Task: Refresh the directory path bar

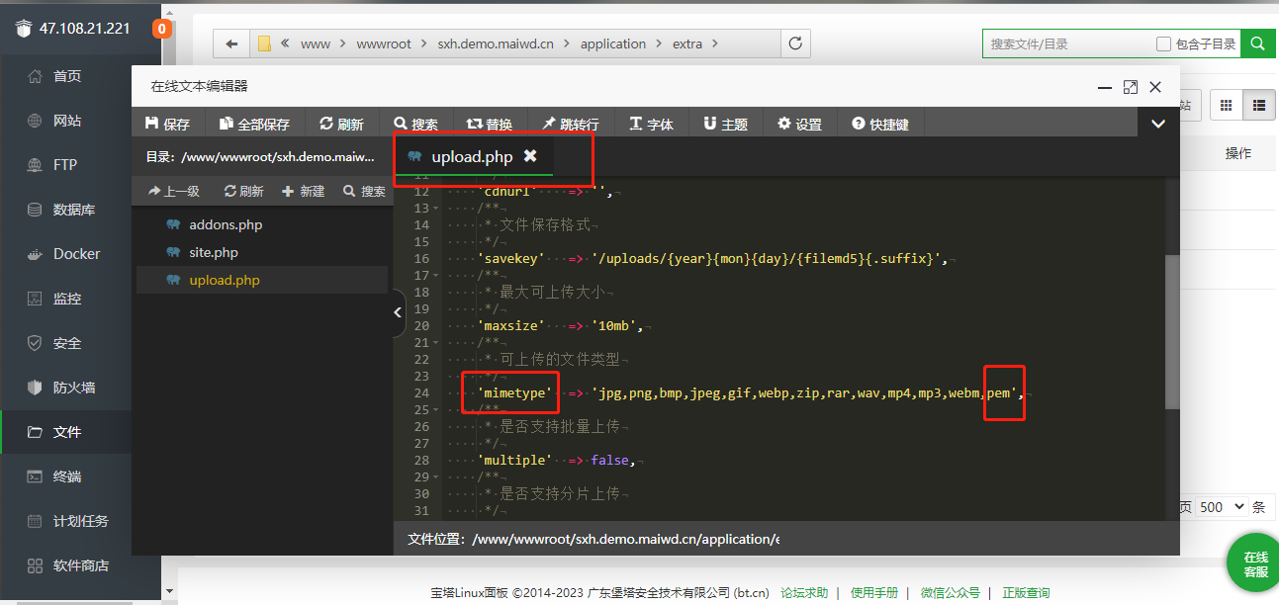Action: pos(795,43)
